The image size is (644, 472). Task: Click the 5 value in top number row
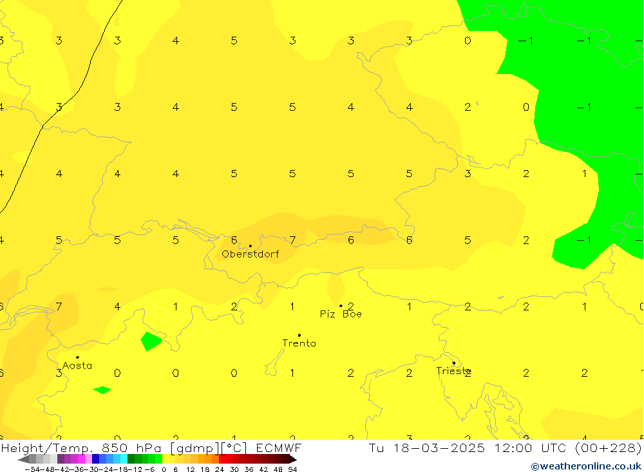pos(234,41)
